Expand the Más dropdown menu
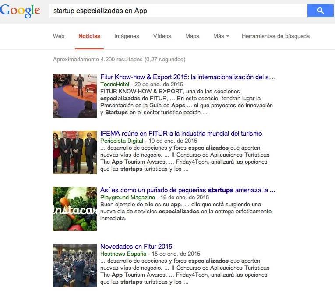 [x=221, y=36]
